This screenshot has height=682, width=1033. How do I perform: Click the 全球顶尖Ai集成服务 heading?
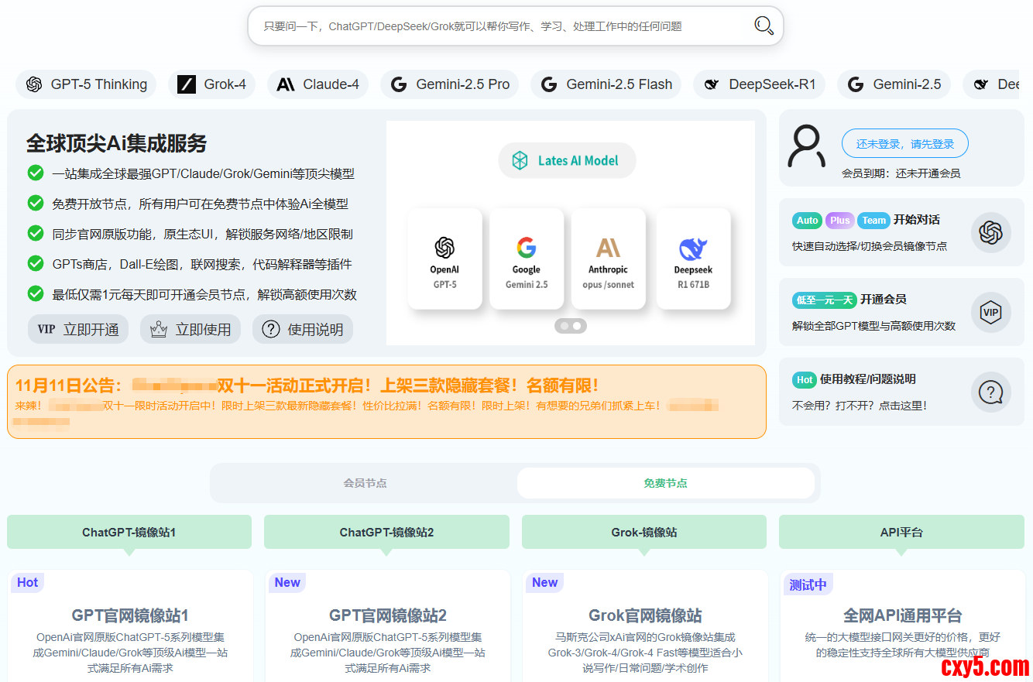(117, 143)
